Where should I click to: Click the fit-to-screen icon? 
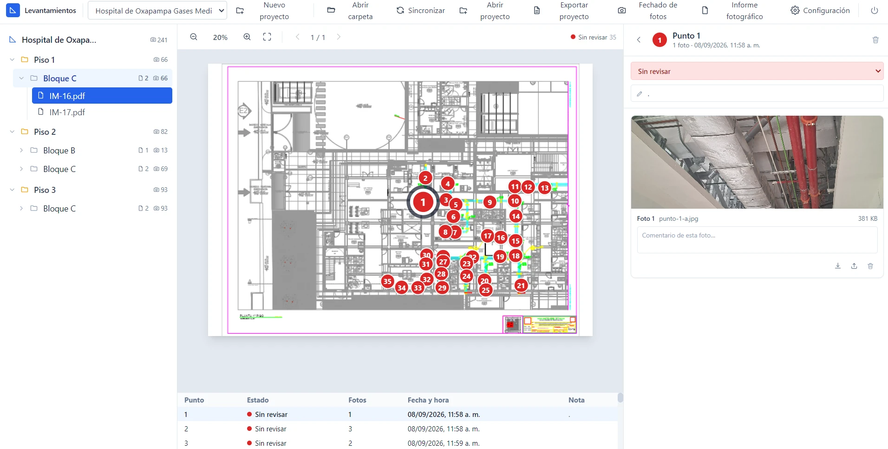pyautogui.click(x=267, y=37)
